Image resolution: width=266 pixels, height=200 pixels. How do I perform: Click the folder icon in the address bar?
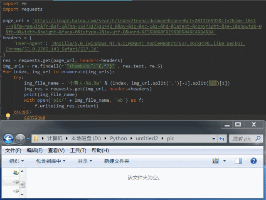pyautogui.click(x=36, y=138)
